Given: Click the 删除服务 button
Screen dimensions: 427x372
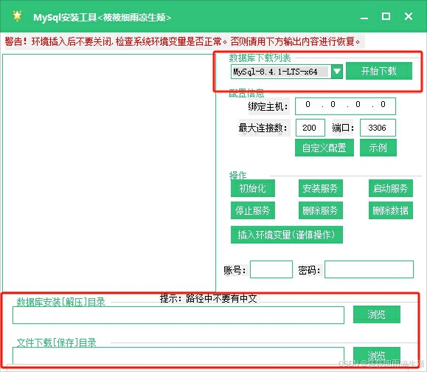Looking at the screenshot, I should point(321,210).
